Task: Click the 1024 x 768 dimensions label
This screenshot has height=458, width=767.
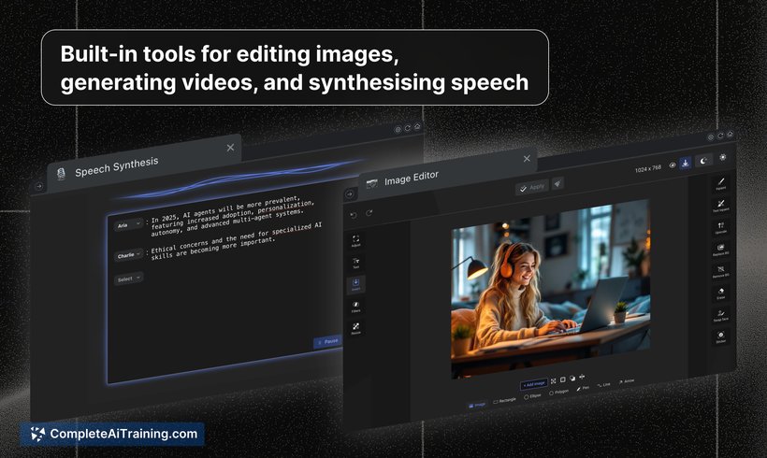Action: pyautogui.click(x=647, y=168)
